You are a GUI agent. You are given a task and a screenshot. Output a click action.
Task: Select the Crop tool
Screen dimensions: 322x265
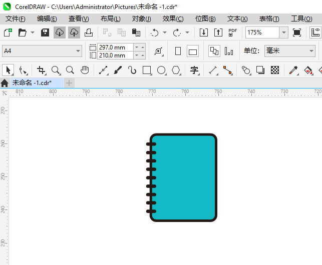pyautogui.click(x=41, y=70)
